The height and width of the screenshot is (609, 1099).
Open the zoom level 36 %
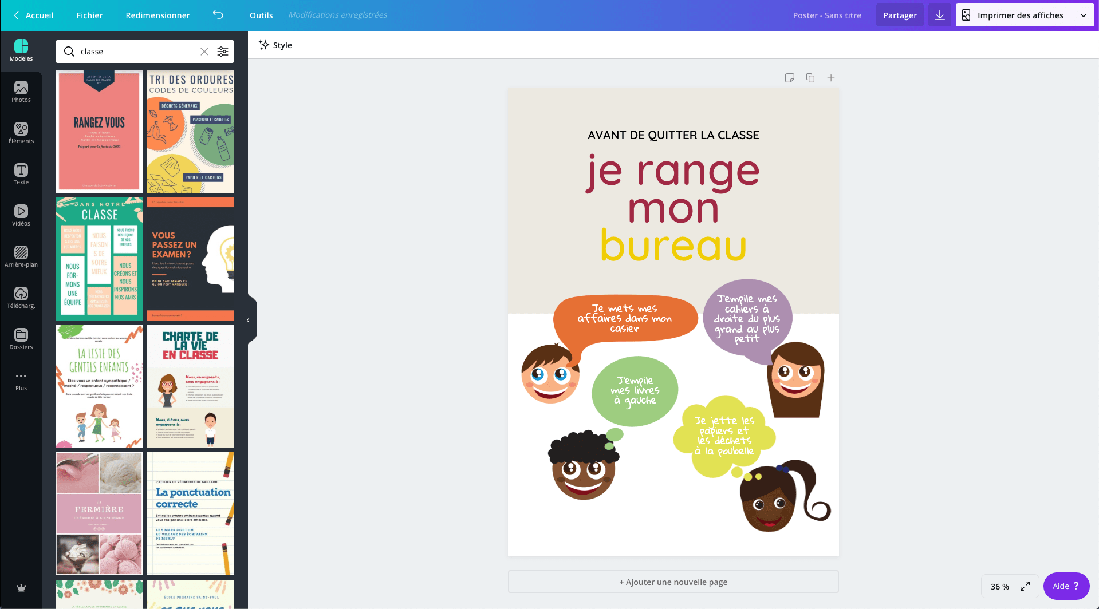(x=1000, y=587)
